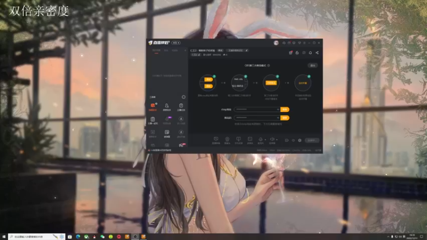Expand the microphone options arrow

tap(265, 140)
